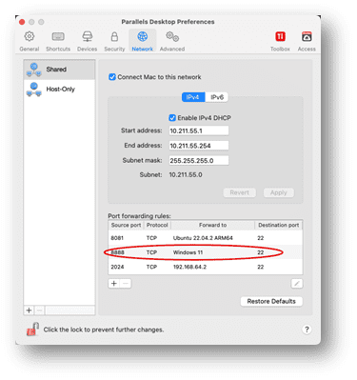Open the Access icon
The width and height of the screenshot is (357, 380).
click(307, 36)
